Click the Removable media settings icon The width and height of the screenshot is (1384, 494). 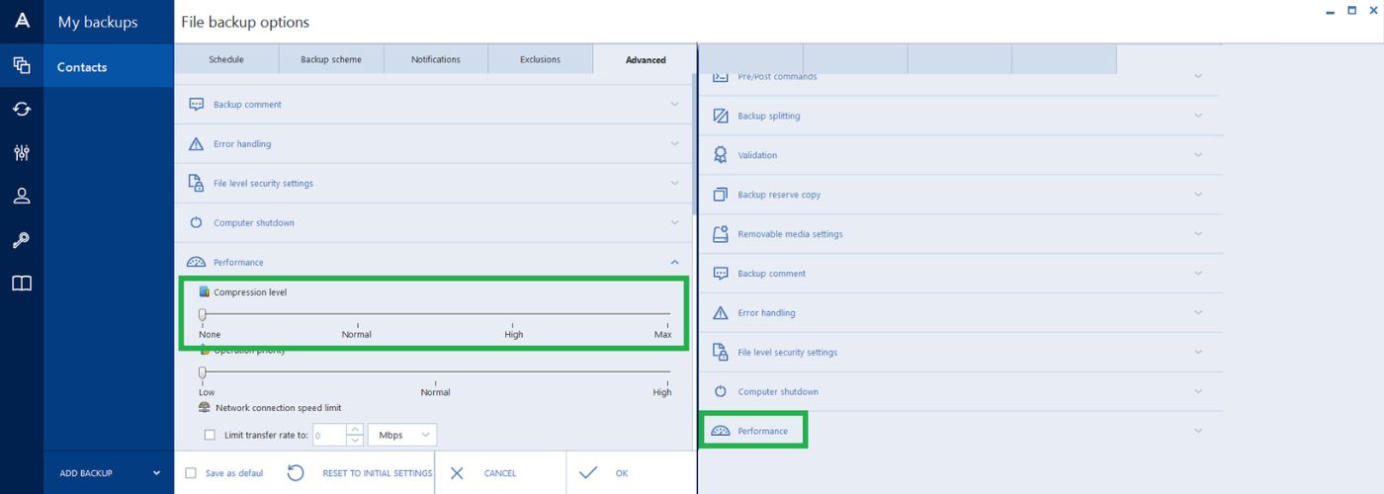(x=720, y=234)
